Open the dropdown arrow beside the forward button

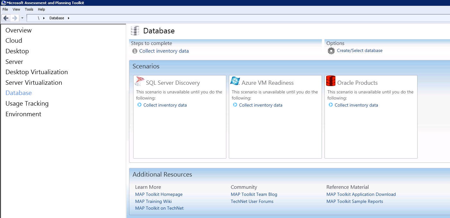(x=22, y=18)
